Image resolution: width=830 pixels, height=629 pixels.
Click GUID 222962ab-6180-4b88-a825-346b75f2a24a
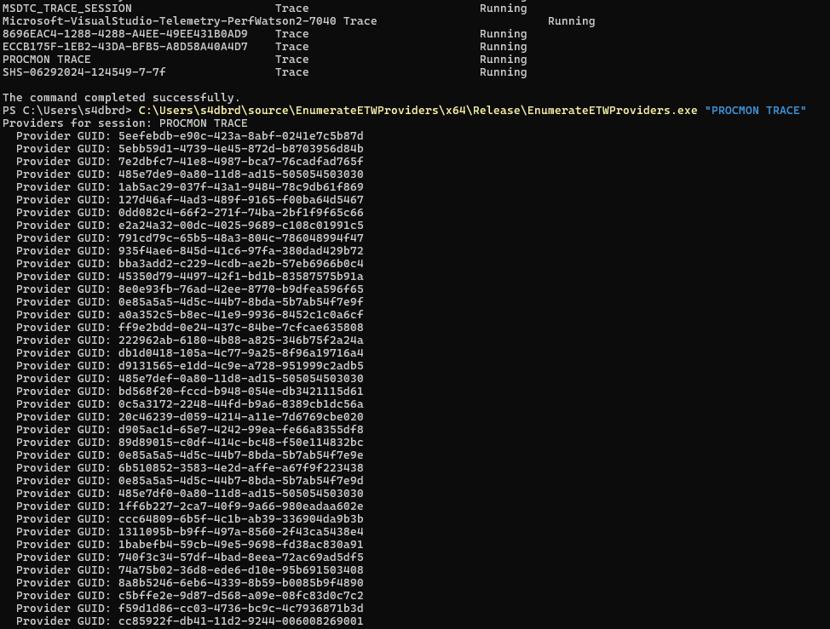point(241,340)
